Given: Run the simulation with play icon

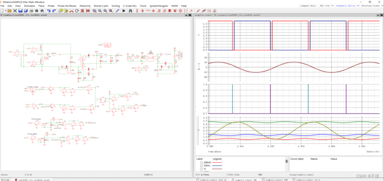Looking at the screenshot, I should (124, 11).
